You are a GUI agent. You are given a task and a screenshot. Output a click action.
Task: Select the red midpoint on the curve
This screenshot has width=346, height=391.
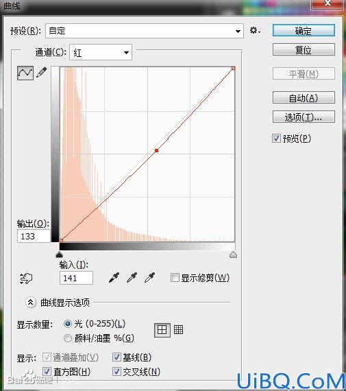[x=156, y=150]
